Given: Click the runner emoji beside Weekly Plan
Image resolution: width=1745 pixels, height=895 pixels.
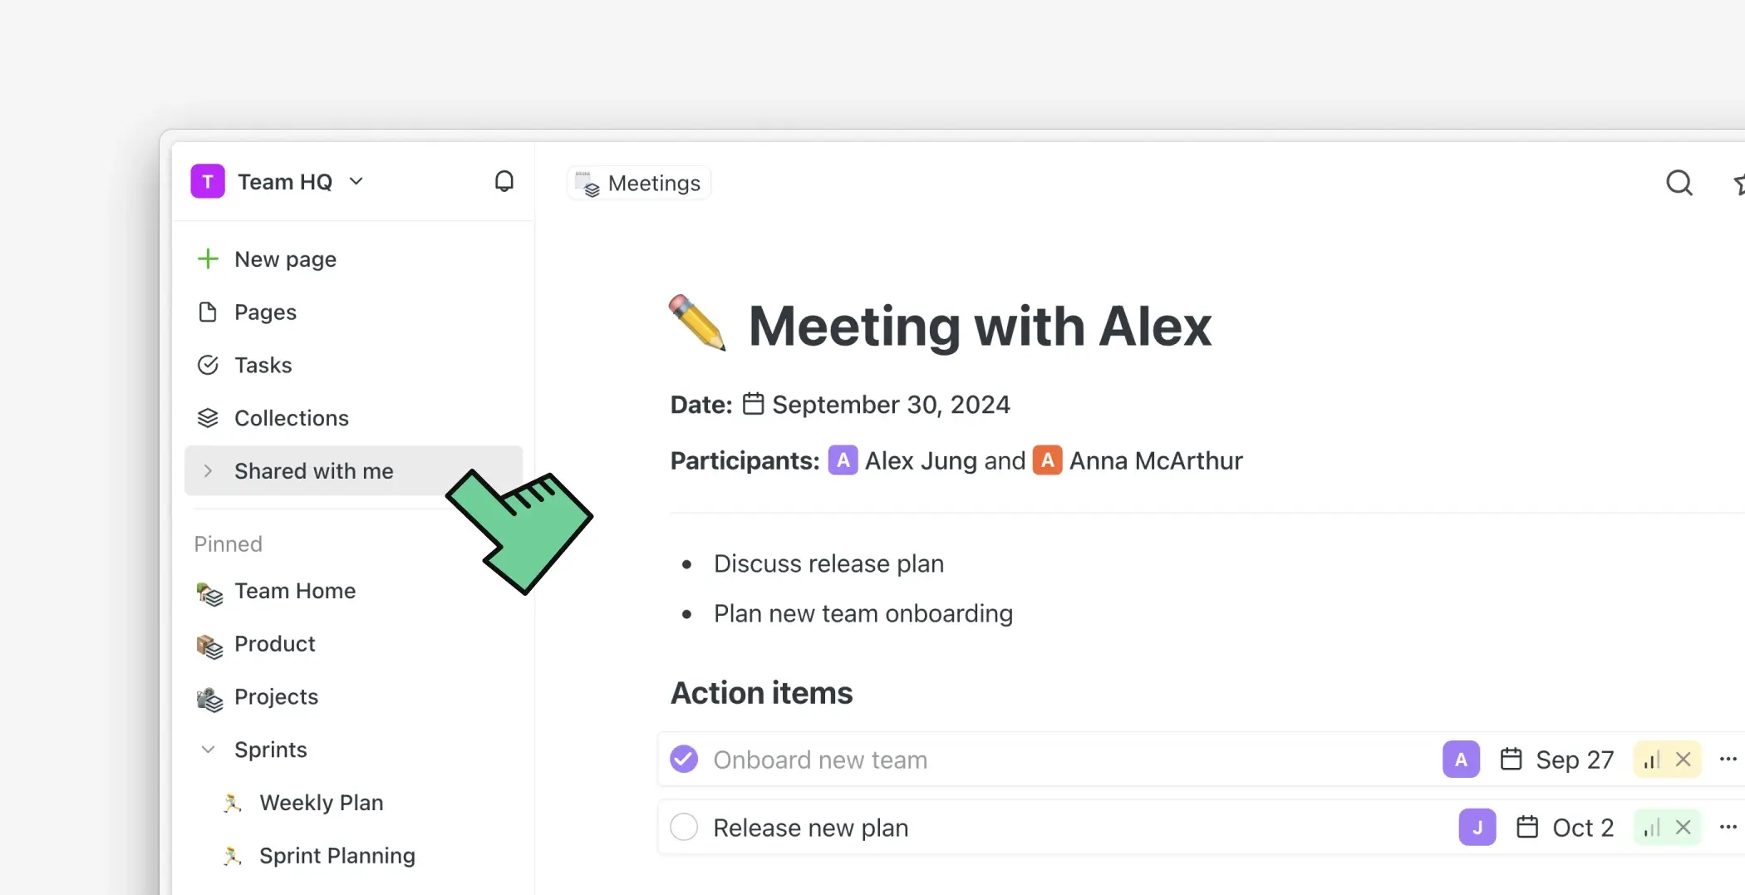Looking at the screenshot, I should click(231, 803).
